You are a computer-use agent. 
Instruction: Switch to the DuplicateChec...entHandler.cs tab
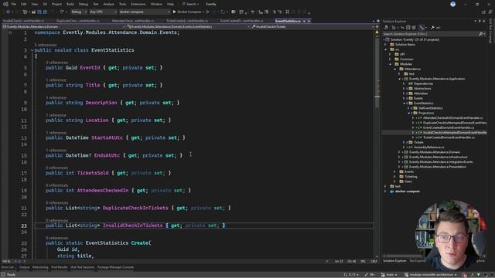pyautogui.click(x=77, y=21)
